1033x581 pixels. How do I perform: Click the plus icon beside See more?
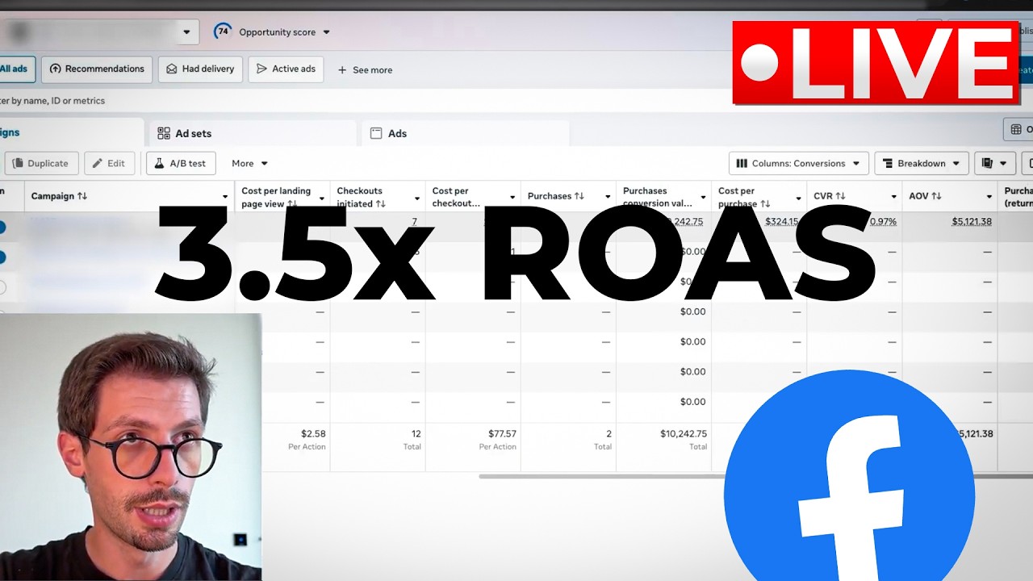(342, 70)
